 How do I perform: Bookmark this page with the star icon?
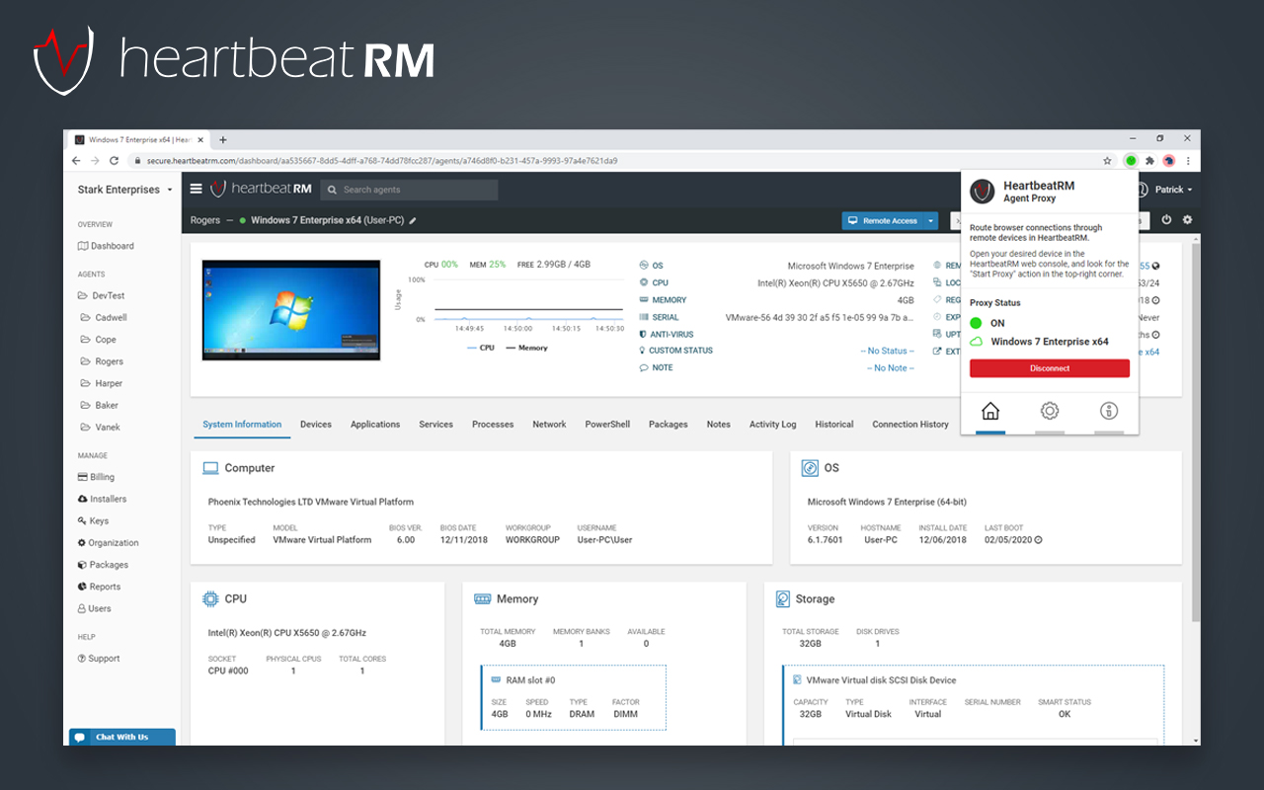pos(1108,160)
